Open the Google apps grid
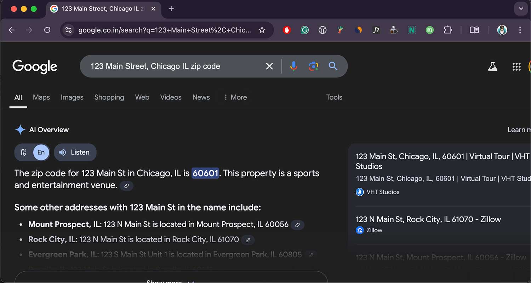531x283 pixels. click(x=516, y=67)
